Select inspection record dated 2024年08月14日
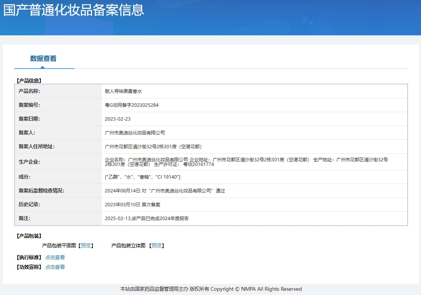The image size is (421, 295). (165, 191)
